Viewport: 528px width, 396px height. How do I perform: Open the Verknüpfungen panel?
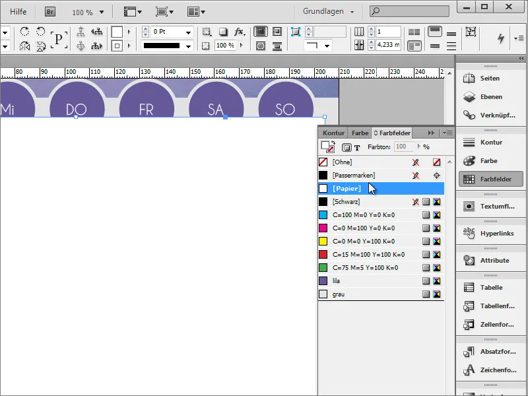[x=490, y=115]
